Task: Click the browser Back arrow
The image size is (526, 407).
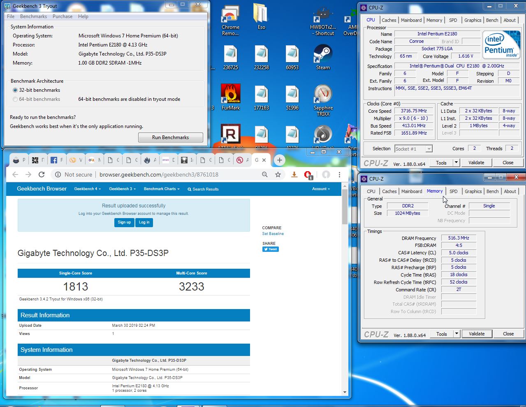Action: pos(15,174)
